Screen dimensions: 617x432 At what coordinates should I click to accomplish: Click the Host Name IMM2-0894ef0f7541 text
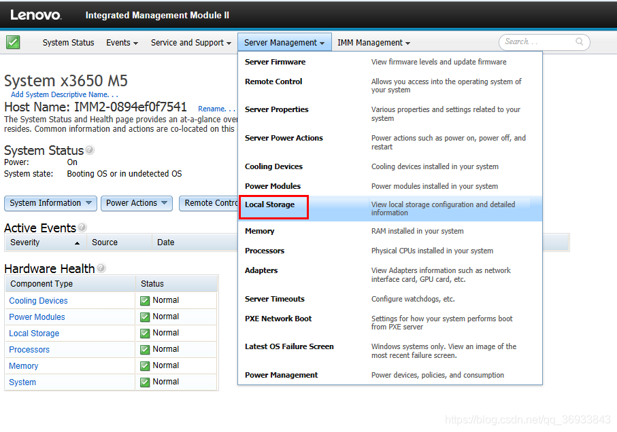(95, 107)
